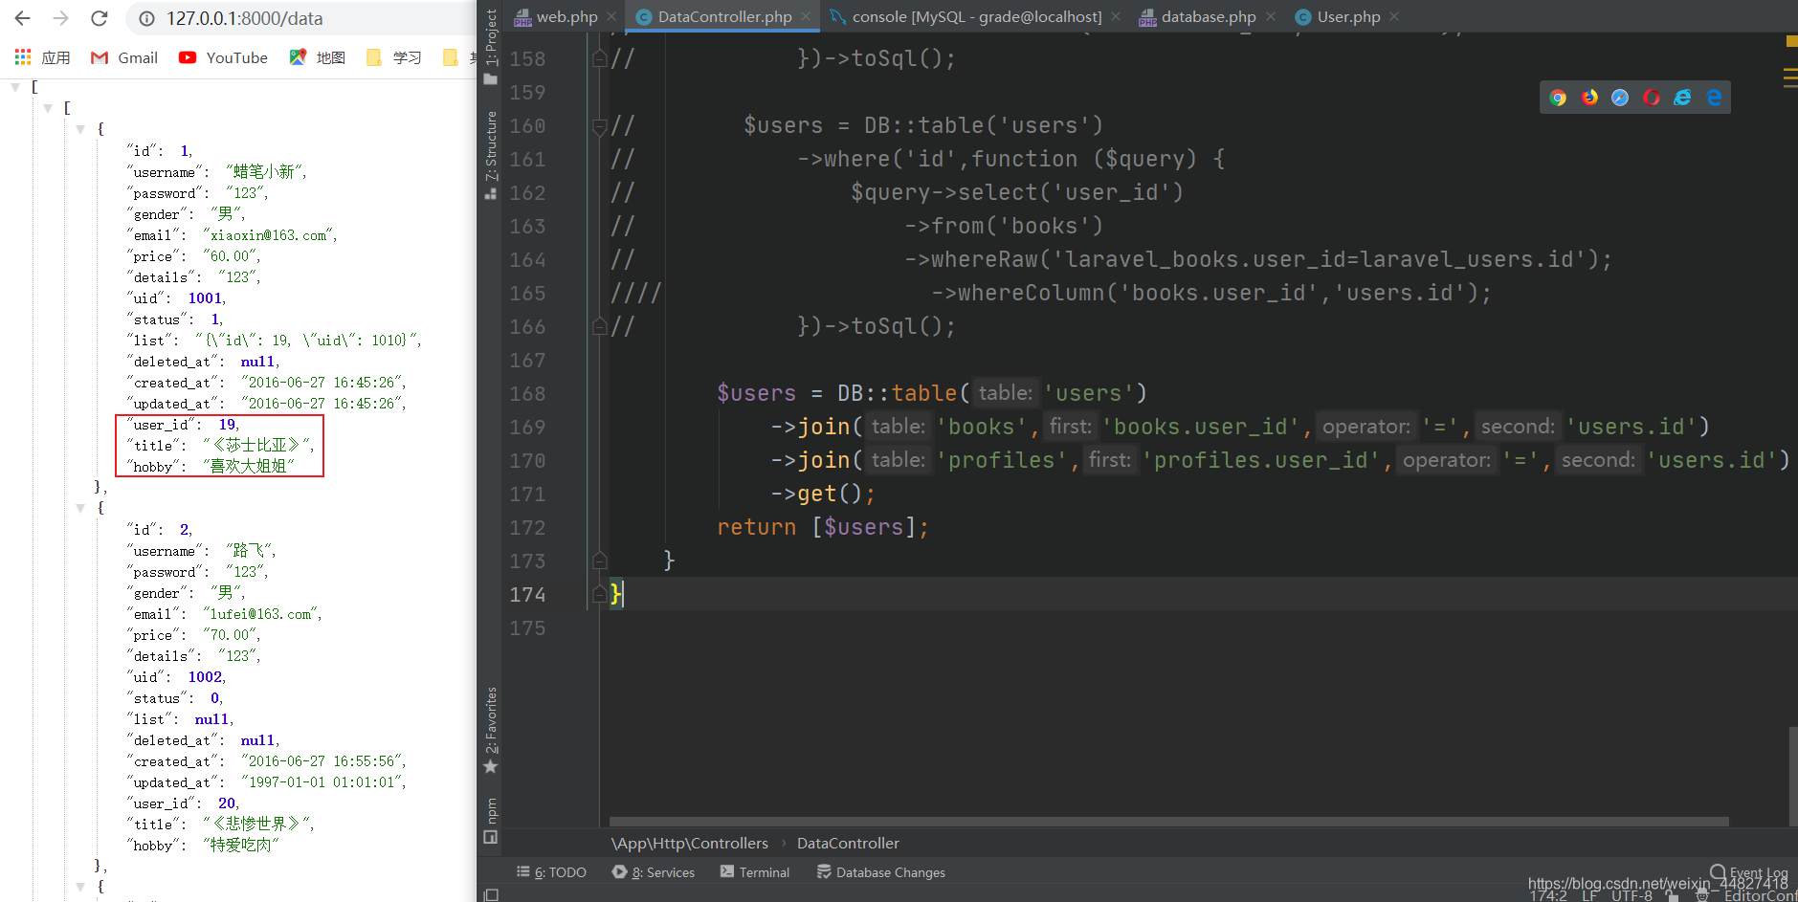
Task: Click the UTF-8 encoding status indicator
Action: [1632, 895]
